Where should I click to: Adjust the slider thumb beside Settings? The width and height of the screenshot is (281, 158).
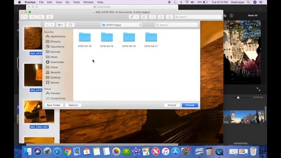pos(238,97)
